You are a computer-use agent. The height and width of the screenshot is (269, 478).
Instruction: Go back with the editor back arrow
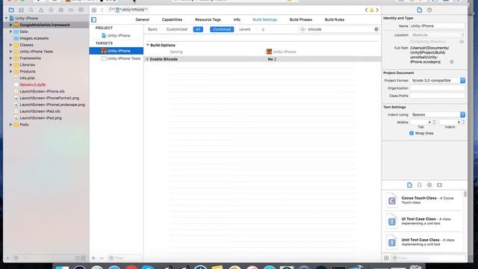(x=102, y=10)
